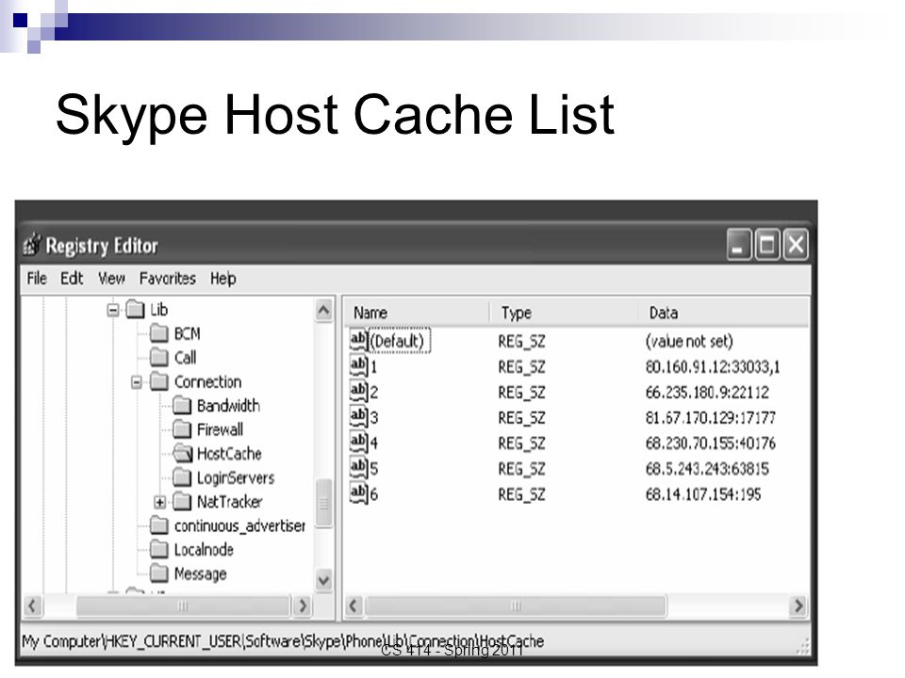Image resolution: width=905 pixels, height=678 pixels.
Task: Select the Bandwidth key label
Action: point(228,406)
